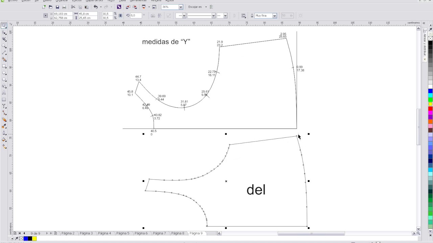Image resolution: width=433 pixels, height=243 pixels.
Task: Select the Smart Fill tool
Action: click(x=4, y=59)
